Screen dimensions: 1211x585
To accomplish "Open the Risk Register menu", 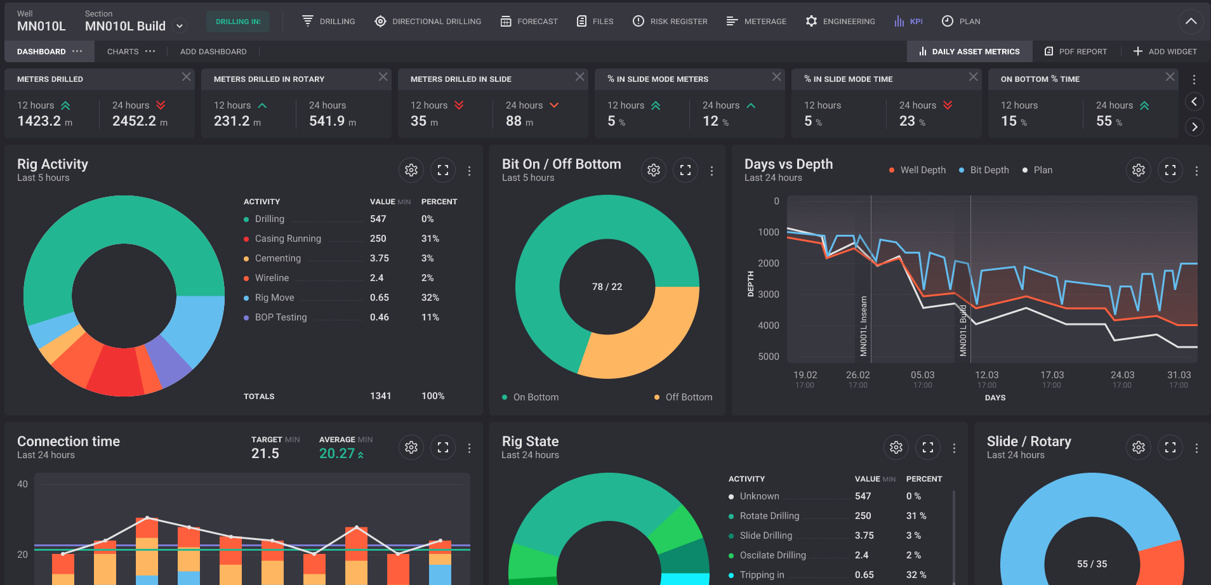I will tap(670, 22).
